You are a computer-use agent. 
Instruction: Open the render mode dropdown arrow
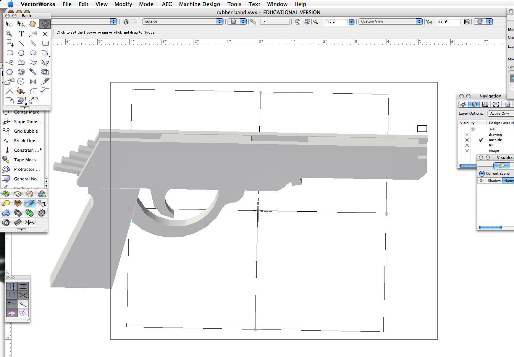coord(490,22)
